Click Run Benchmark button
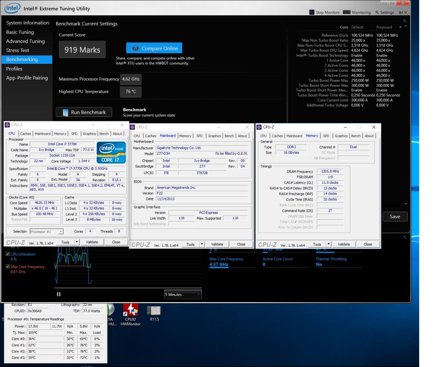442x367 pixels. pos(84,112)
